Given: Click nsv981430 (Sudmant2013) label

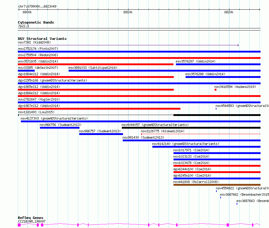Looking at the screenshot, I should [143, 137].
